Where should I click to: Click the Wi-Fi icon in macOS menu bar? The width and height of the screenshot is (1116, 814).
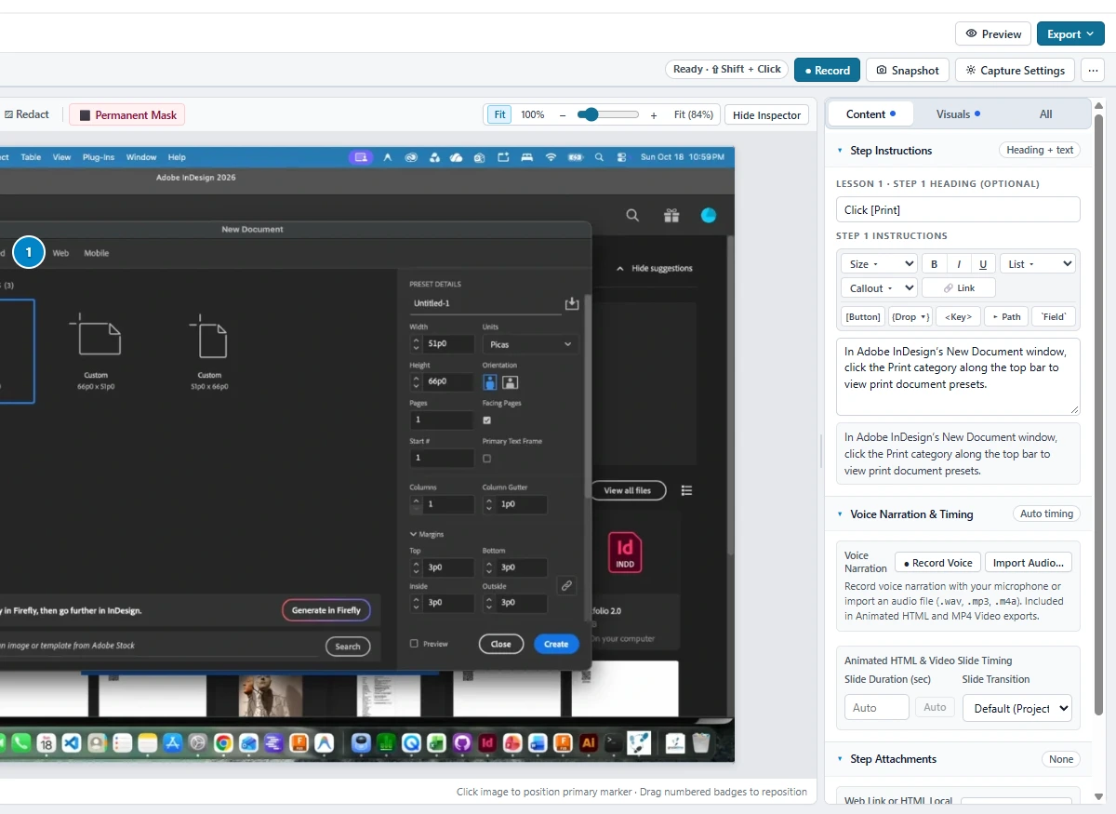551,157
